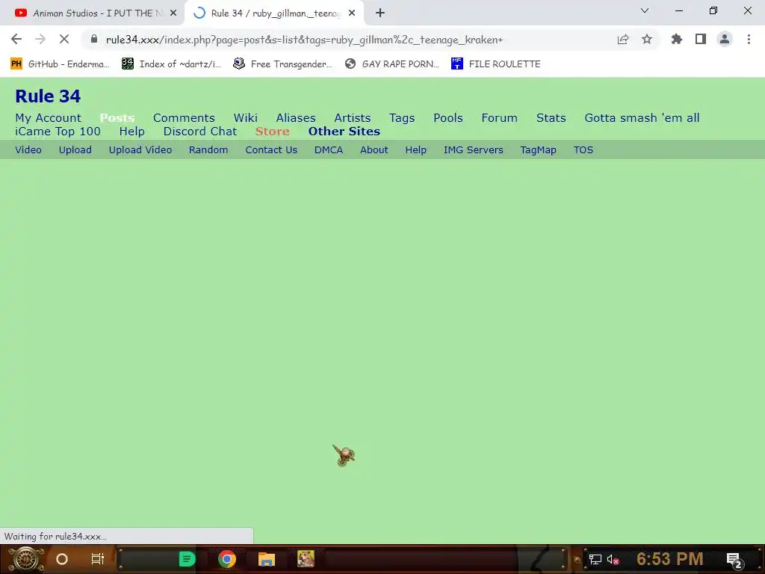765x574 pixels.
Task: Expand the tab search chevron
Action: coord(645,10)
